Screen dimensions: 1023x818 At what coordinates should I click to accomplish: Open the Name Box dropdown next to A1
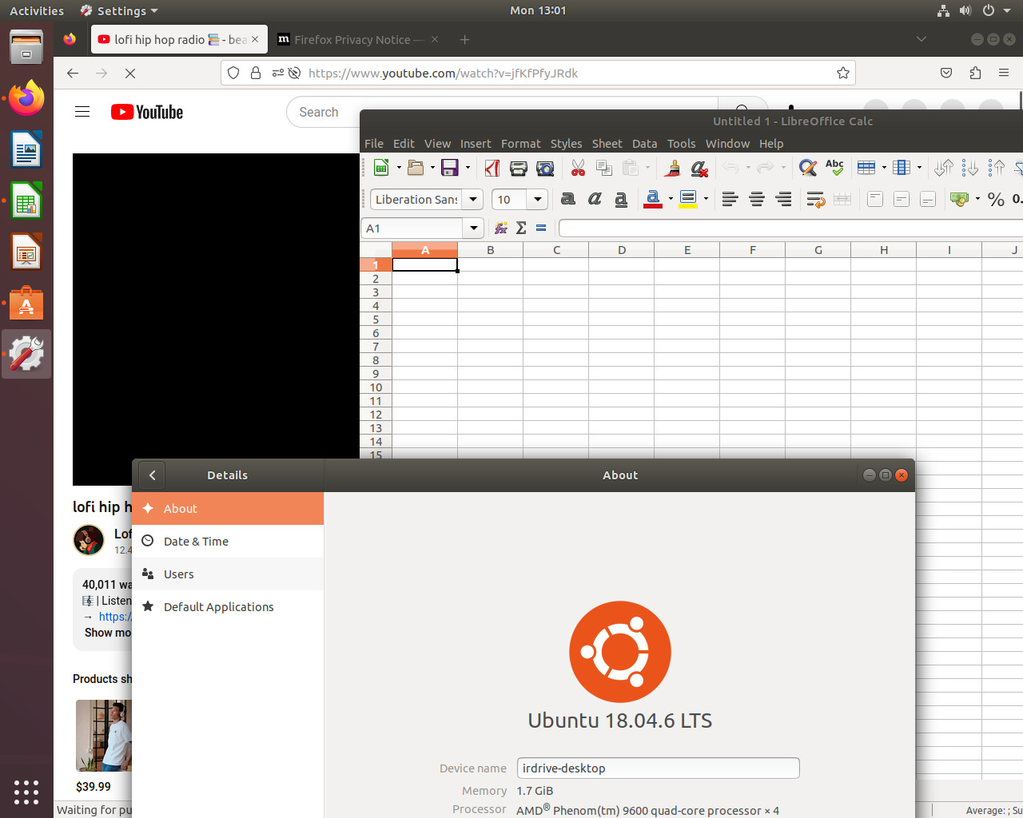pos(474,228)
